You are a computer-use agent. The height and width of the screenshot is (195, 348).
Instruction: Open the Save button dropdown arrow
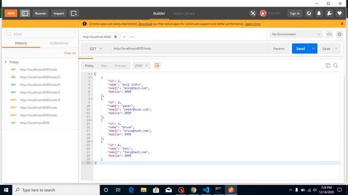(x=336, y=49)
